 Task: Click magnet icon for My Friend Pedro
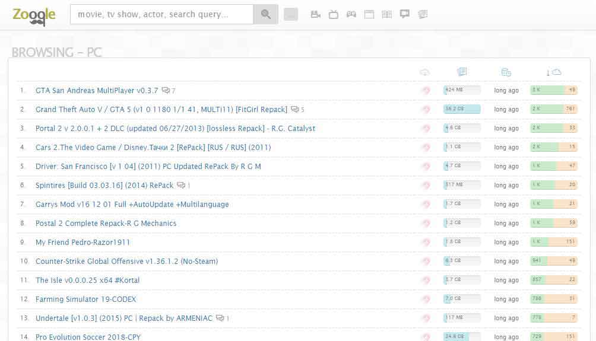coord(426,243)
